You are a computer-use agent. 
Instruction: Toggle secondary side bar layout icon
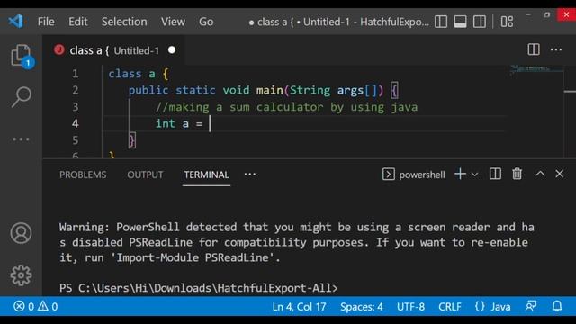480,22
